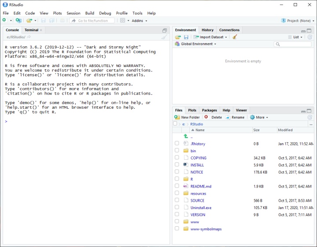Open the Global Environment dropdown
The image size is (317, 247).
(195, 44)
